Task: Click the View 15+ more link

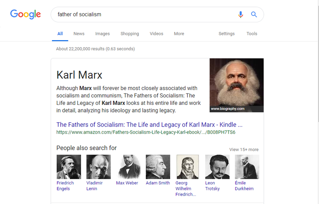Action: (244, 150)
